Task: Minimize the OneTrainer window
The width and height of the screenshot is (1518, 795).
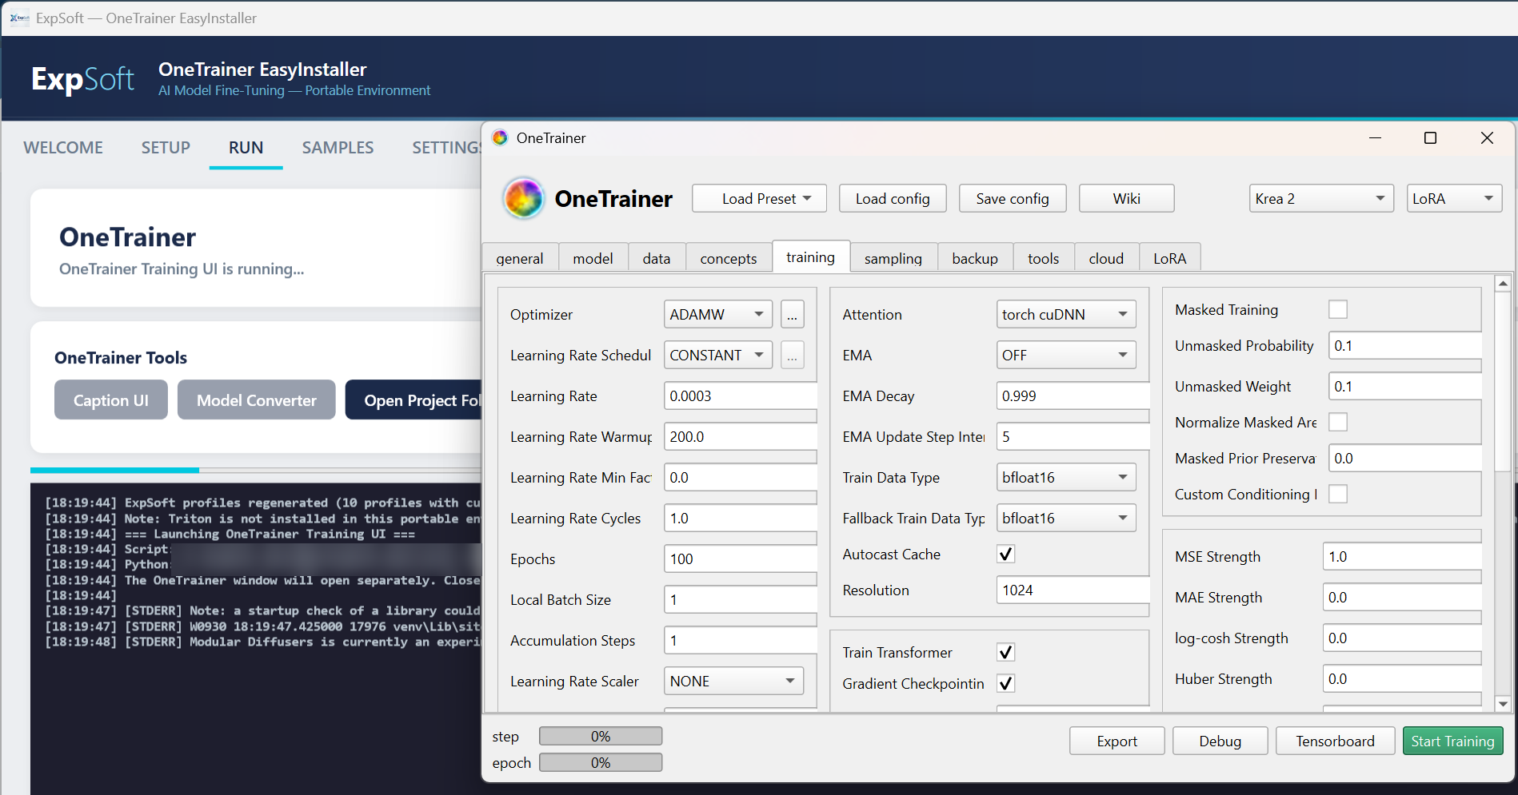Action: pos(1375,137)
